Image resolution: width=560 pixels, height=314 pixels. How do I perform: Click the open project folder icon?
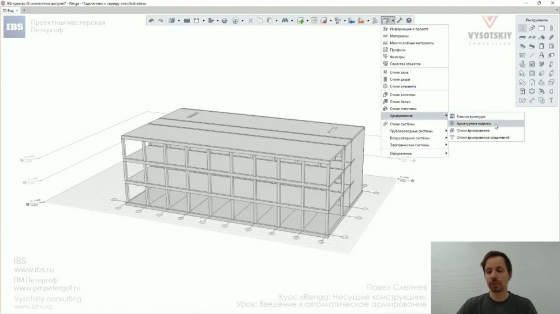186,21
